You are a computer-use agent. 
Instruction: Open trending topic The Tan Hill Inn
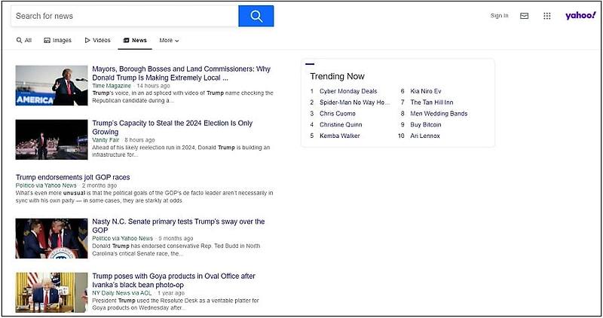pos(431,102)
